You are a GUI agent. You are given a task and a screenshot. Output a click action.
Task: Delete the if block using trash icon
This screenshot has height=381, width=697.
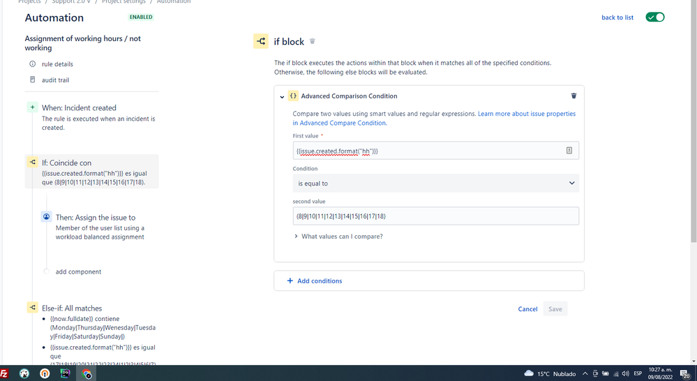312,41
